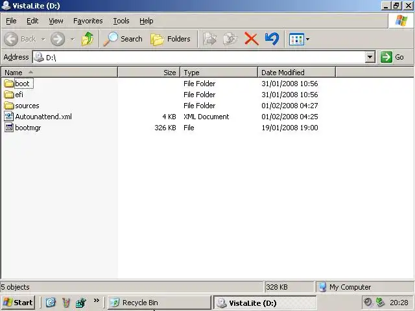Click the 19/01/2008 19:00 date cell

click(290, 128)
